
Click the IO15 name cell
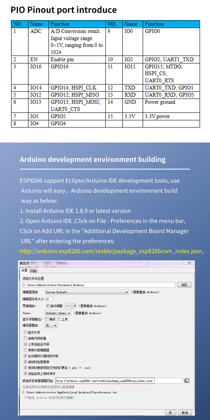(x=132, y=74)
